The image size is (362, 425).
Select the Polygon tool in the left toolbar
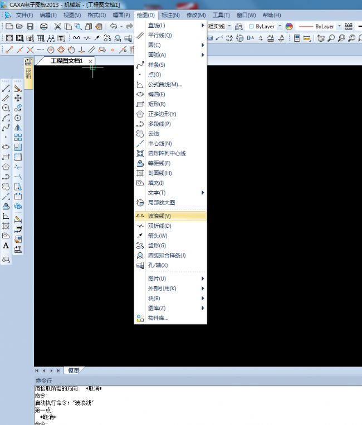tap(6, 167)
